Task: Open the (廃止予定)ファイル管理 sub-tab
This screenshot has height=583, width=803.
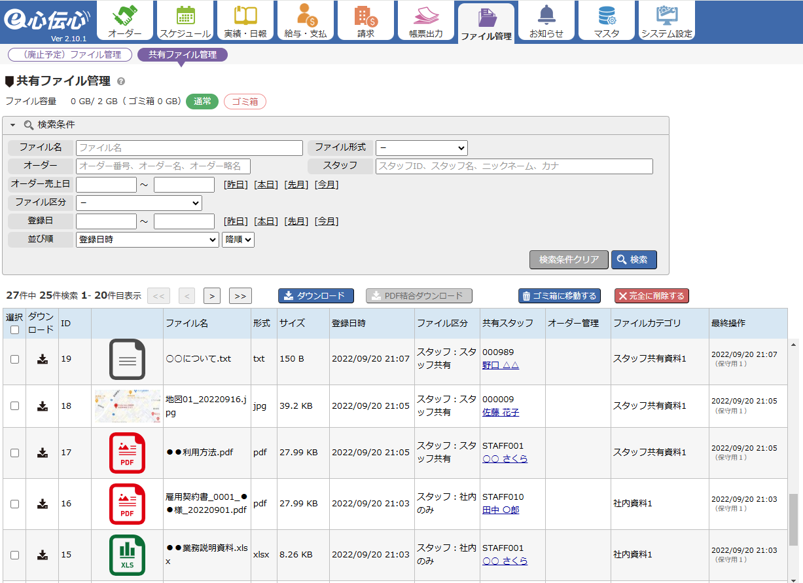Action: [x=70, y=55]
